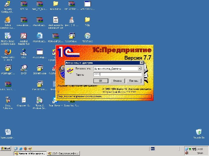Open the Пользователь user dropdown list

tap(139, 68)
